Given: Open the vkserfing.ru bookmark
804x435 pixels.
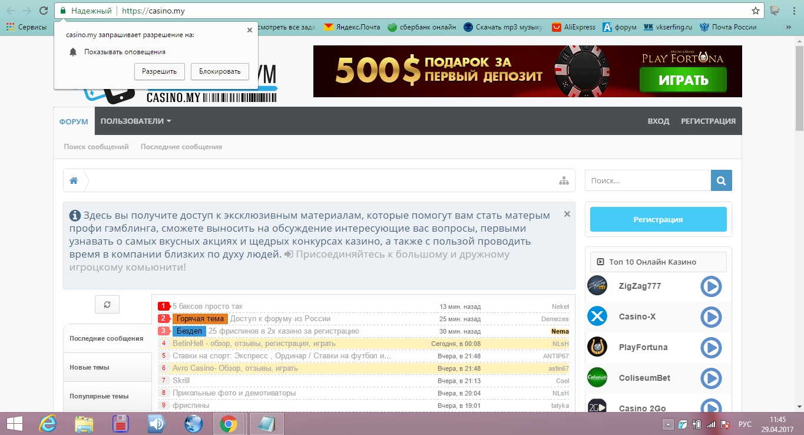Looking at the screenshot, I should pos(668,27).
